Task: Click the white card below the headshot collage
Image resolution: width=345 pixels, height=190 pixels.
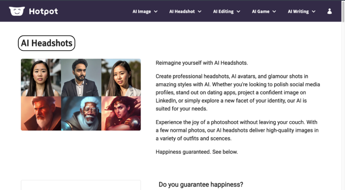Action: [x=81, y=185]
